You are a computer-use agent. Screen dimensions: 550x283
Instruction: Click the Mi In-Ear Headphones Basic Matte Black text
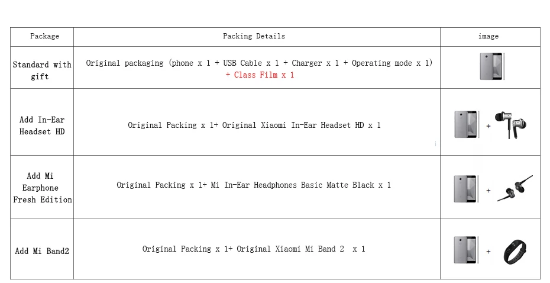(300, 185)
